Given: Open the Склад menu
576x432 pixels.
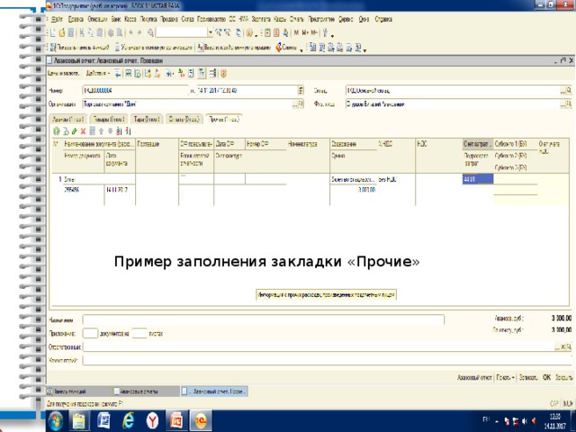Looking at the screenshot, I should 187,19.
